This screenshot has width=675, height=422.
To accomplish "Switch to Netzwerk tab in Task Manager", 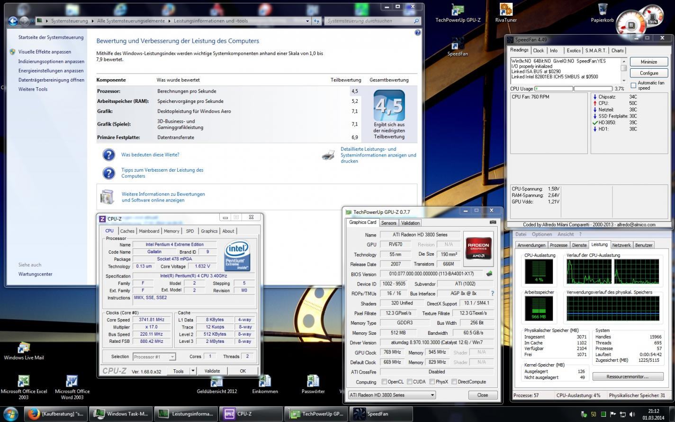I will tap(621, 245).
